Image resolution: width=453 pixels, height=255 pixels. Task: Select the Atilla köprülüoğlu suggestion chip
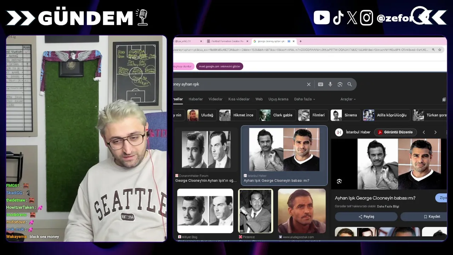pyautogui.click(x=386, y=115)
